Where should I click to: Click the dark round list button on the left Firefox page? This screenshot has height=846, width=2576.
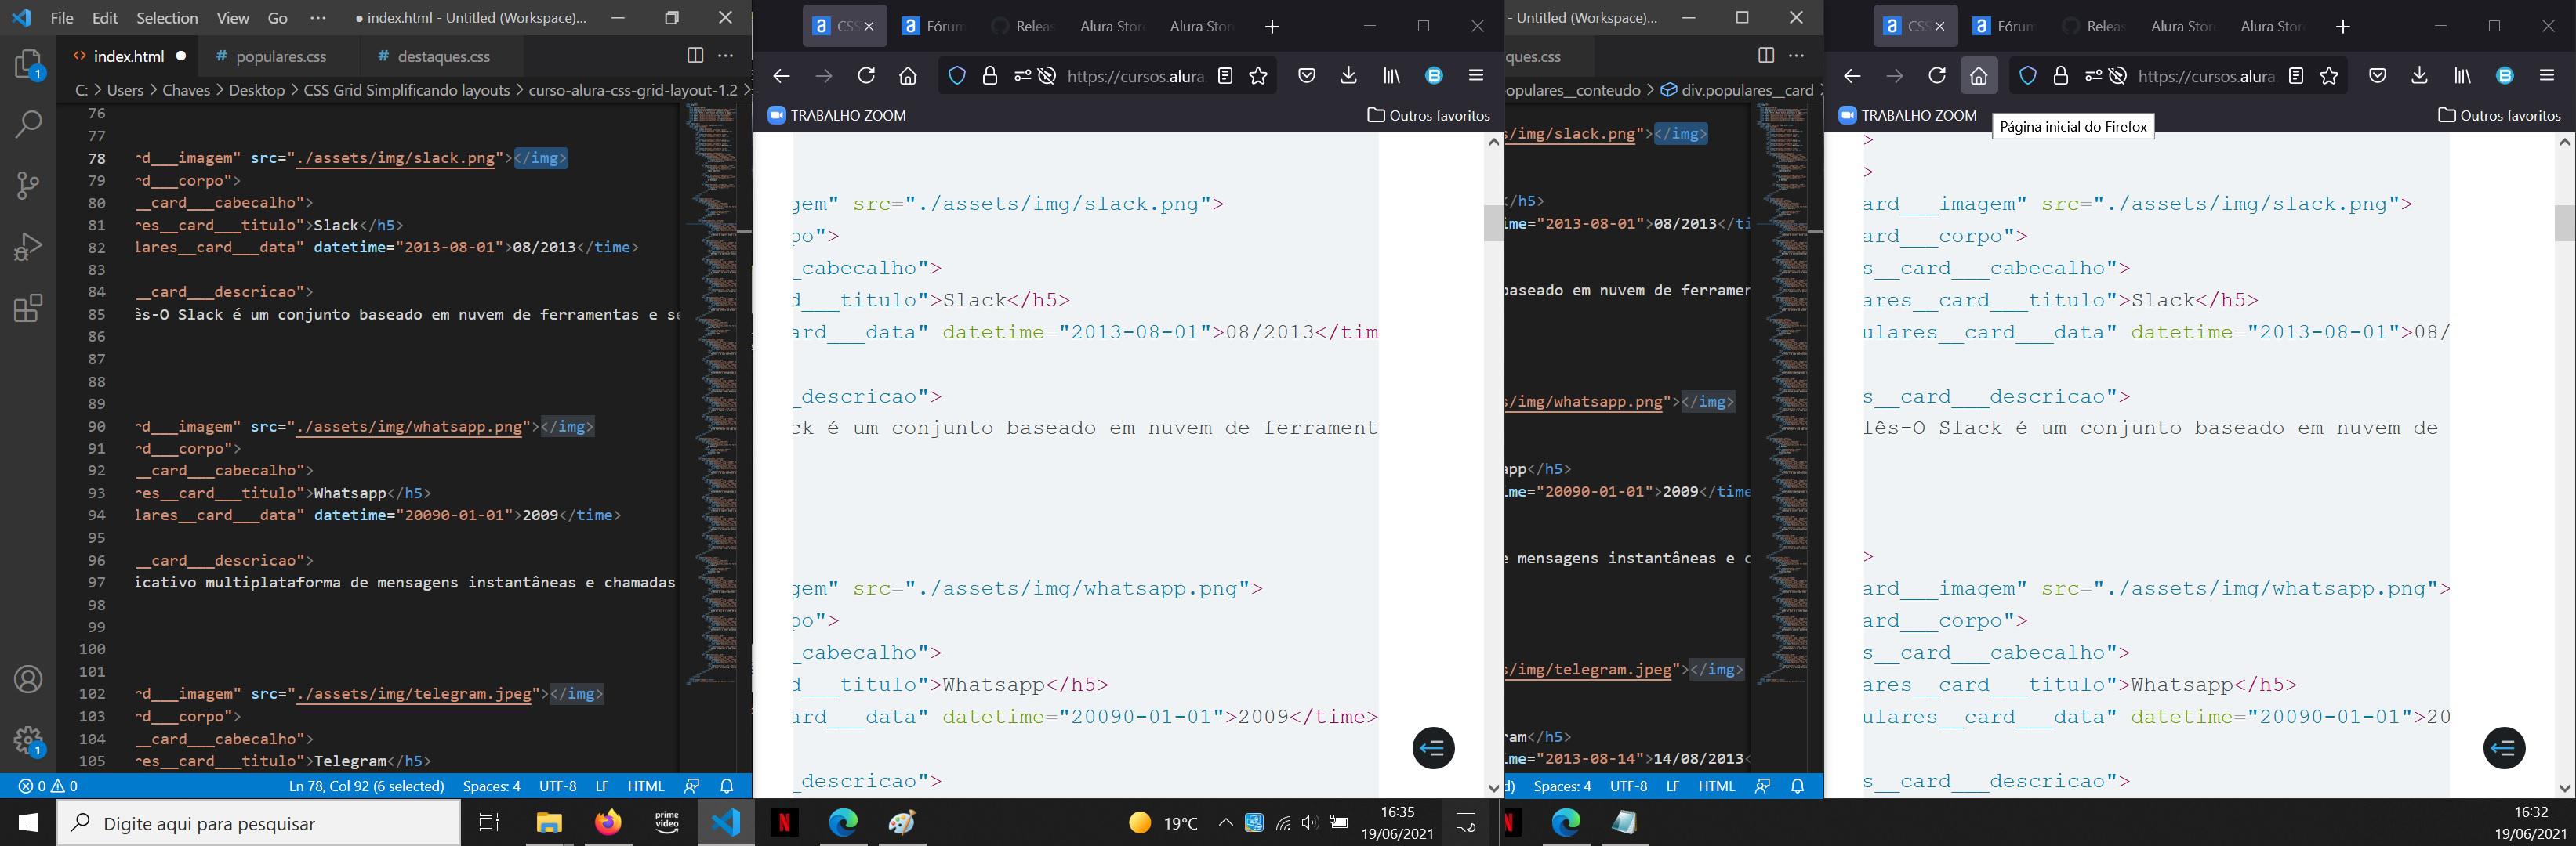[1433, 748]
